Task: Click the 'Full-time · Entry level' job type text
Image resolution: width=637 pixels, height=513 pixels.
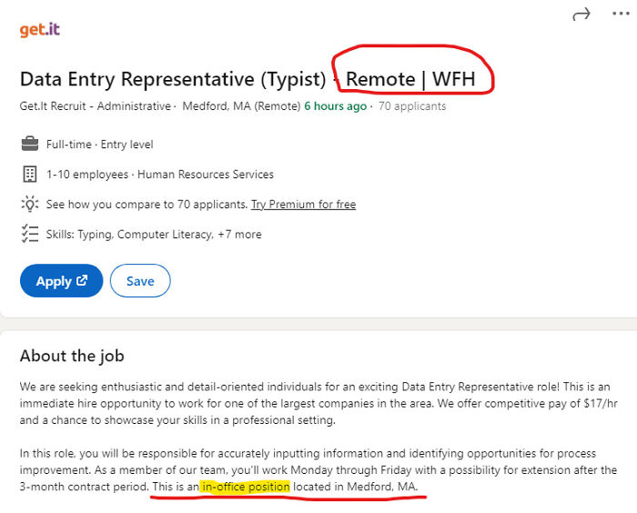Action: [x=100, y=145]
